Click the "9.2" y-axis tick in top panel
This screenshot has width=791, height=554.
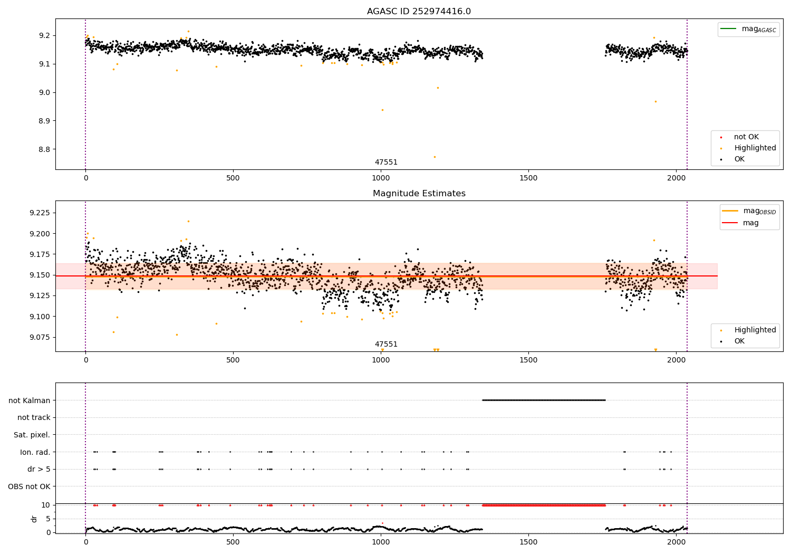(x=44, y=35)
